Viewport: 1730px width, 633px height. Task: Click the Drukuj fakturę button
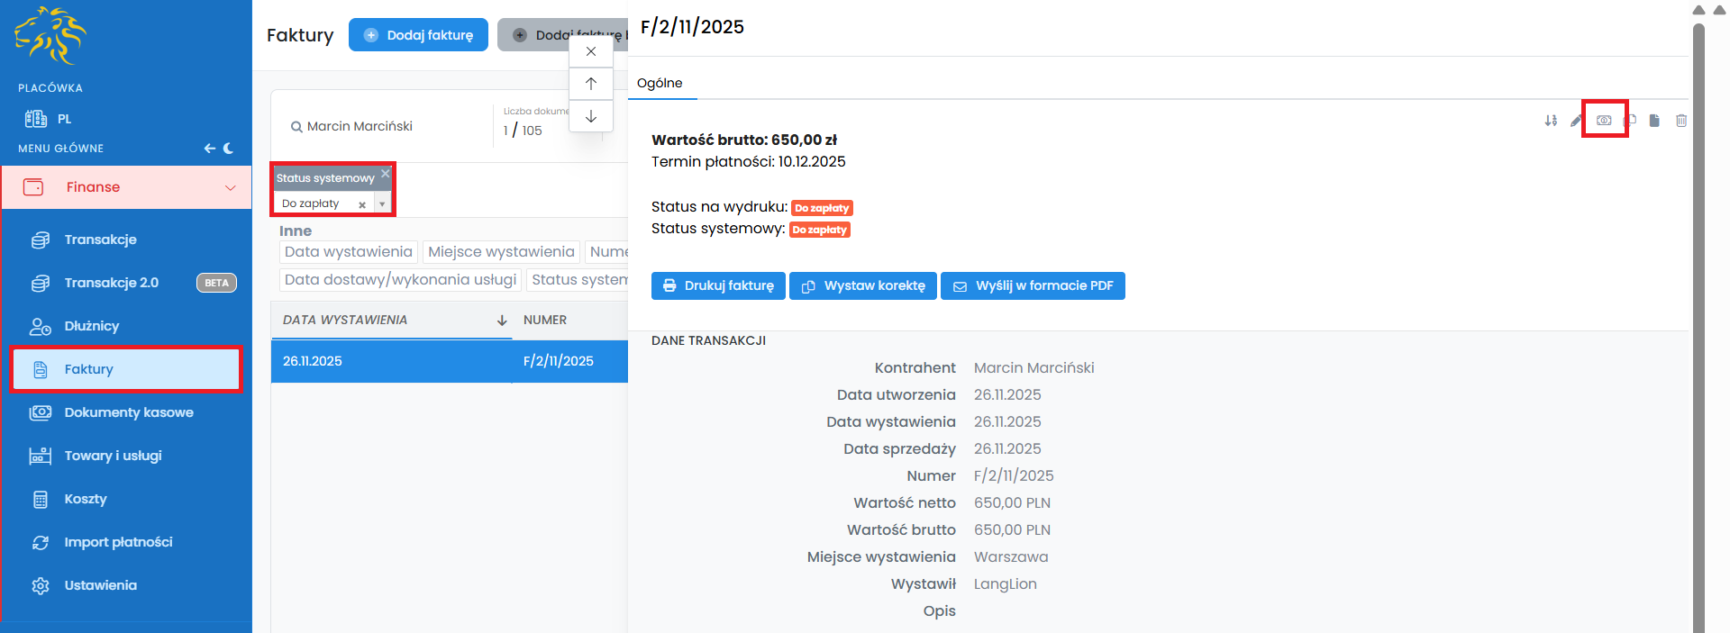[x=718, y=285]
